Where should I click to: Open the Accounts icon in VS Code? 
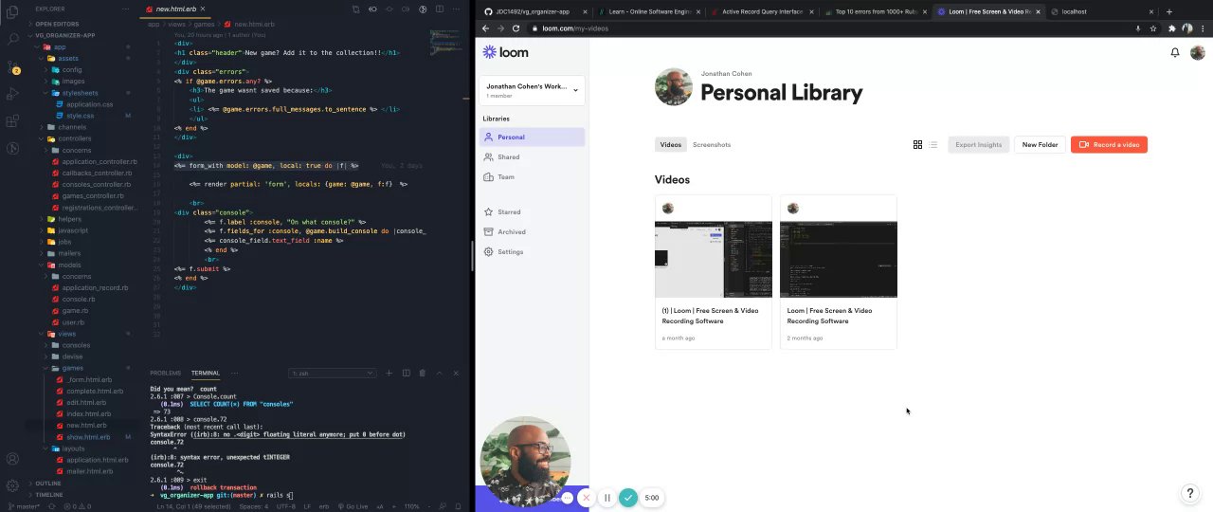13,459
